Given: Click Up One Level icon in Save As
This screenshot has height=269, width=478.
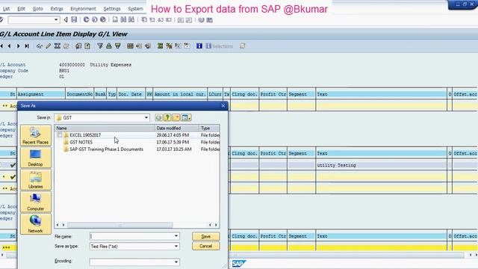Looking at the screenshot, I should coord(167,118).
